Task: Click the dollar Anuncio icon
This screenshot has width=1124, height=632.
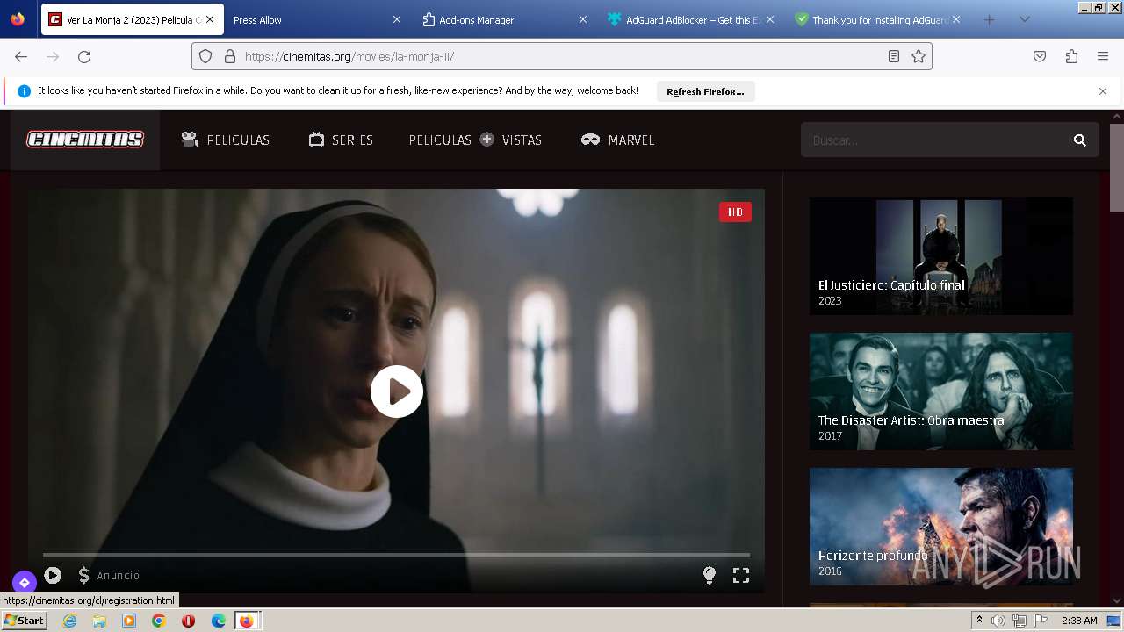Action: [x=84, y=575]
